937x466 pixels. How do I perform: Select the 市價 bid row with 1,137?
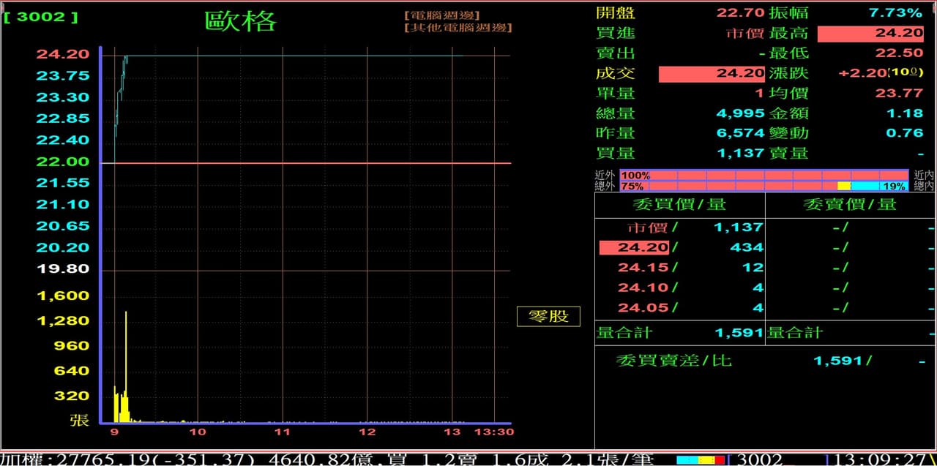679,228
